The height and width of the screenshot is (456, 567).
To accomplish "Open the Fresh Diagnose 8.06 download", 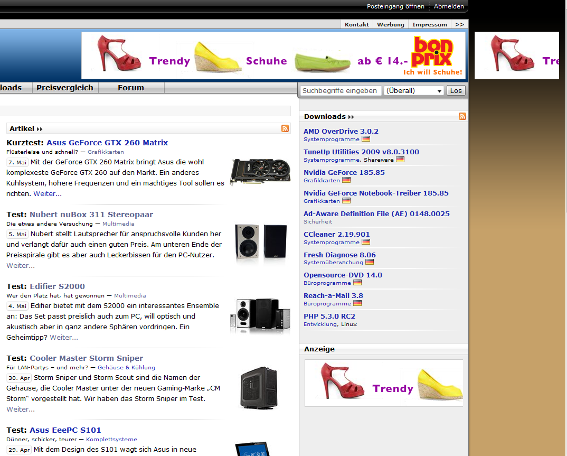I will tap(339, 255).
